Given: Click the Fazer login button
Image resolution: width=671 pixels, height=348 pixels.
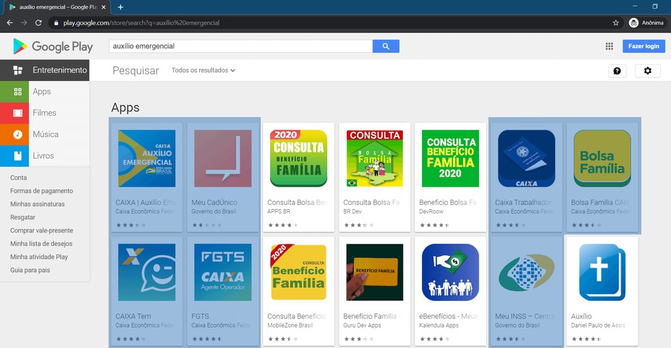Looking at the screenshot, I should click(644, 46).
